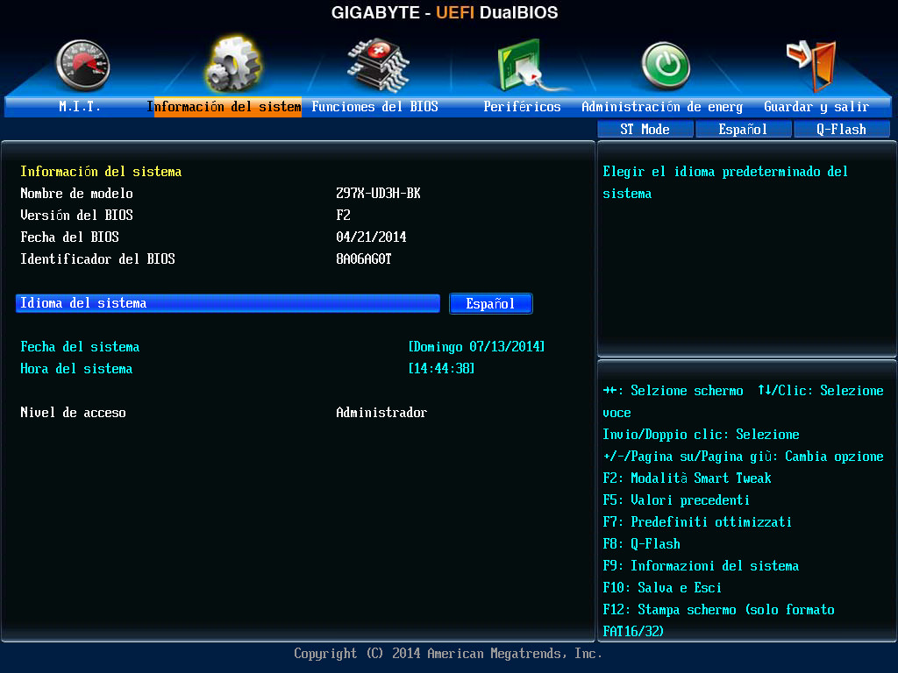Viewport: 898px width, 673px height.
Task: Click the ST Mode button
Action: (645, 130)
